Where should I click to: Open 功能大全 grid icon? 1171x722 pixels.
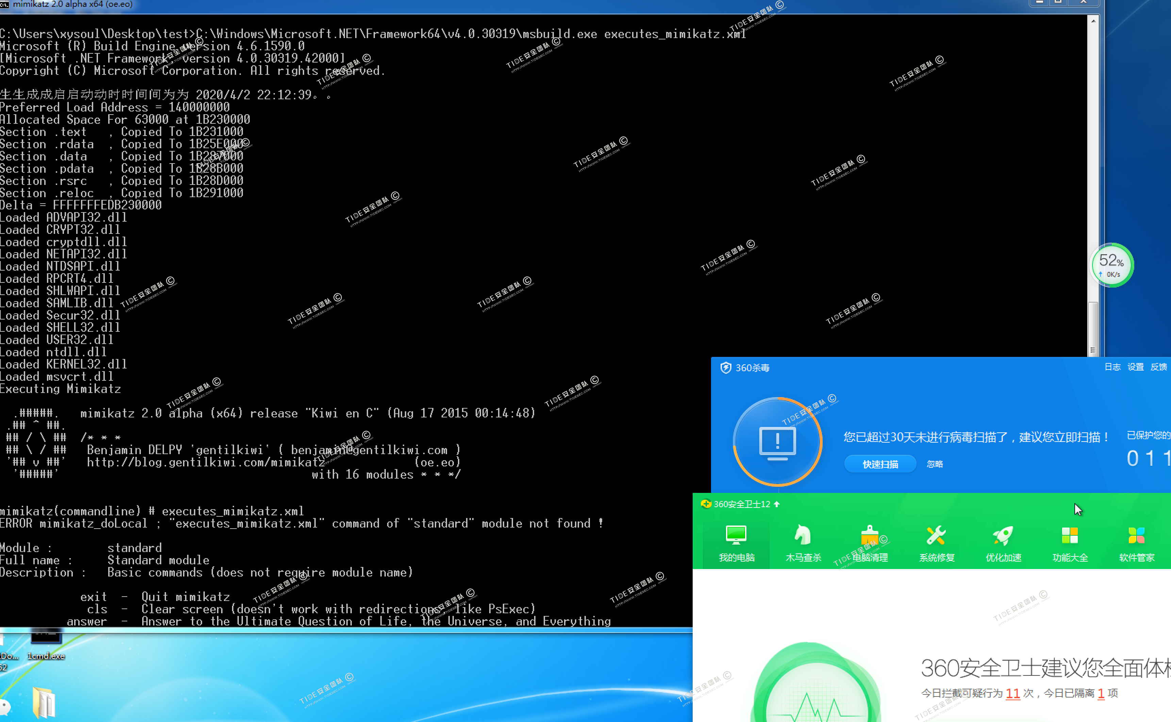pyautogui.click(x=1069, y=535)
